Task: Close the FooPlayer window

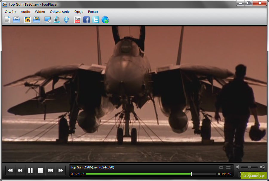Action: point(260,3)
